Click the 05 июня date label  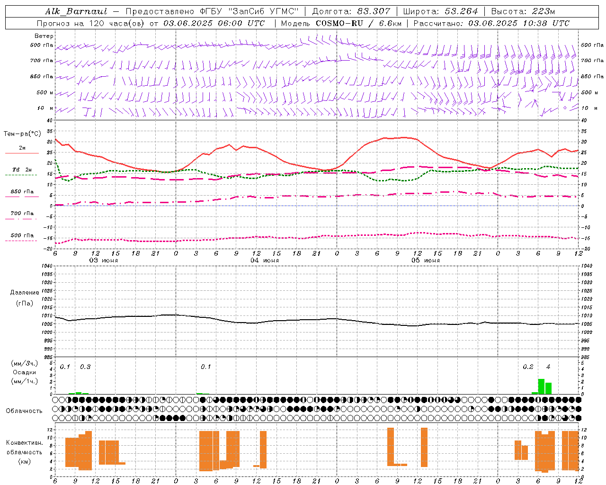click(x=426, y=260)
